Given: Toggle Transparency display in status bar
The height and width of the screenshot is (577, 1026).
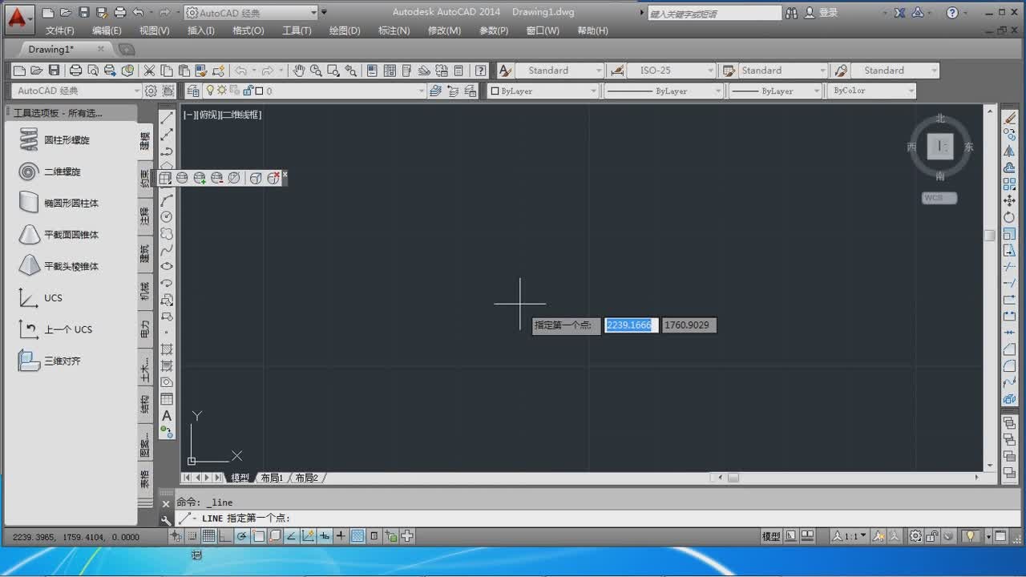Looking at the screenshot, I should click(x=358, y=536).
